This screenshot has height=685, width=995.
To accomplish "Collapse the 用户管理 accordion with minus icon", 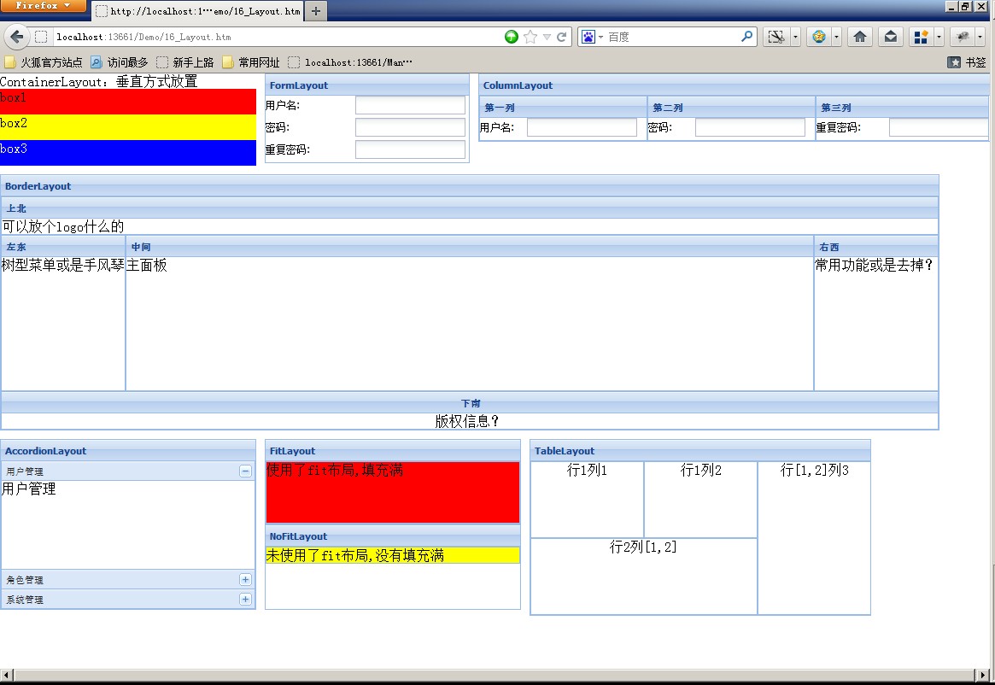I will pos(246,471).
